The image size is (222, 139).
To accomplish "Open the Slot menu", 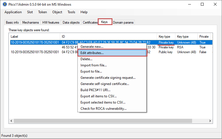I will (30, 12).
